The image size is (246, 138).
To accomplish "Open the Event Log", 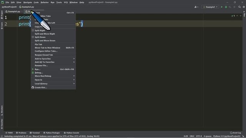I will pyautogui.click(x=236, y=133).
